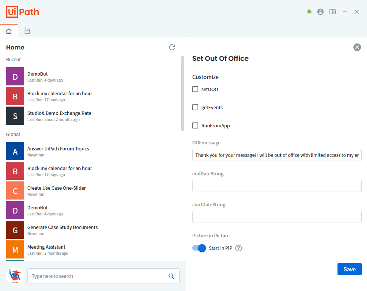The width and height of the screenshot is (367, 291).
Task: Focus the endDateString input field
Action: tap(277, 186)
